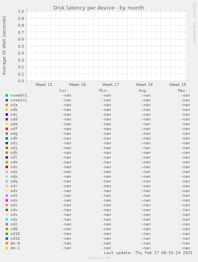
Task: Click the Cur -nan value for nvme0n1
Action: 67,95
